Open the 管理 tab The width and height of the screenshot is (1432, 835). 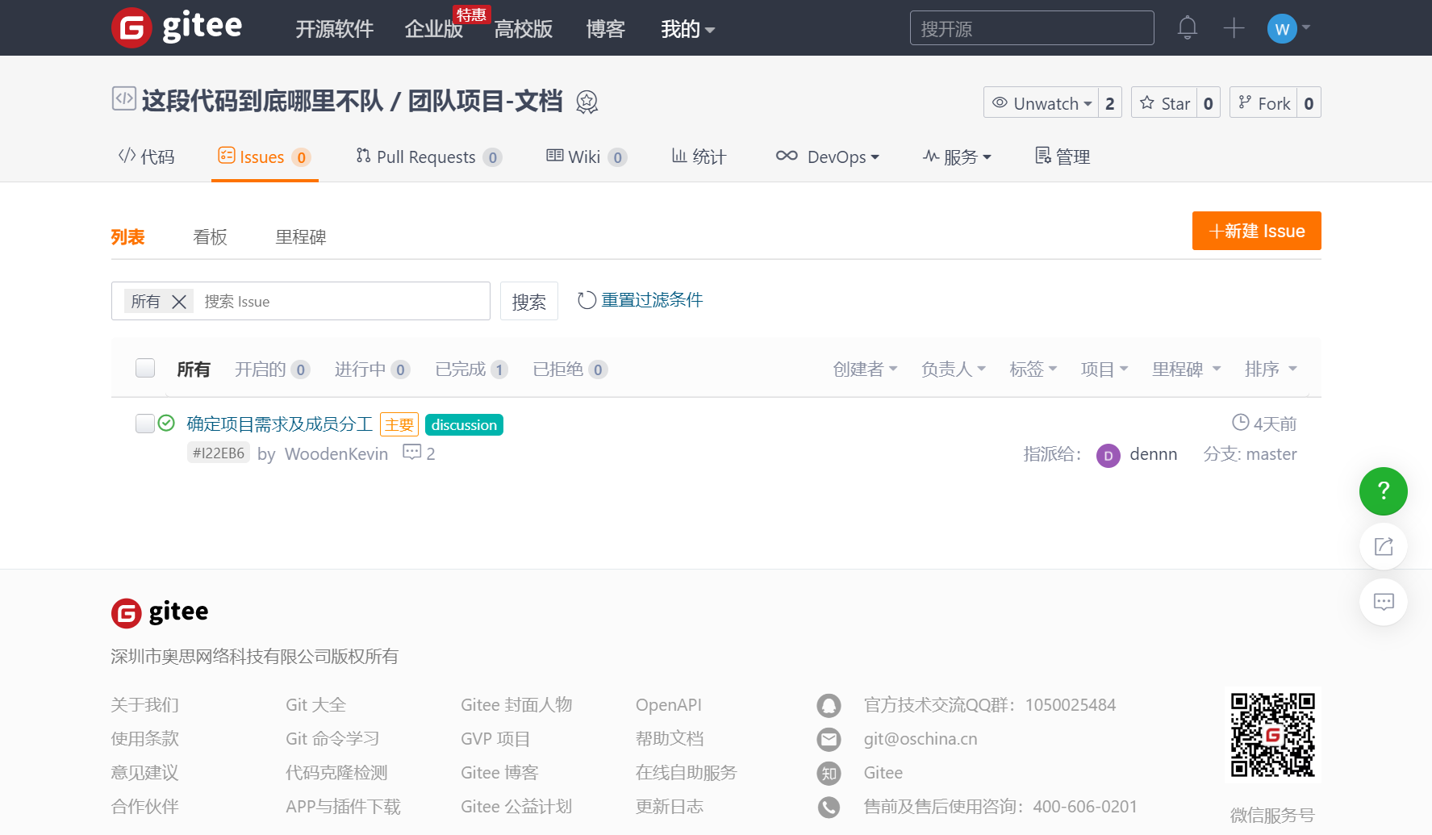point(1063,157)
